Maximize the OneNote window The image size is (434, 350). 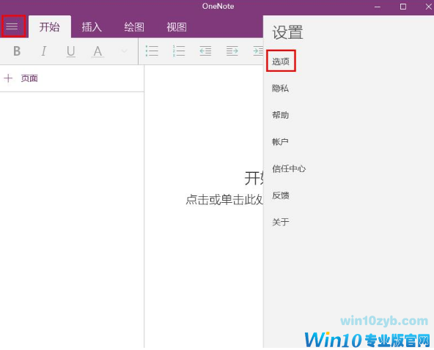(x=403, y=7)
